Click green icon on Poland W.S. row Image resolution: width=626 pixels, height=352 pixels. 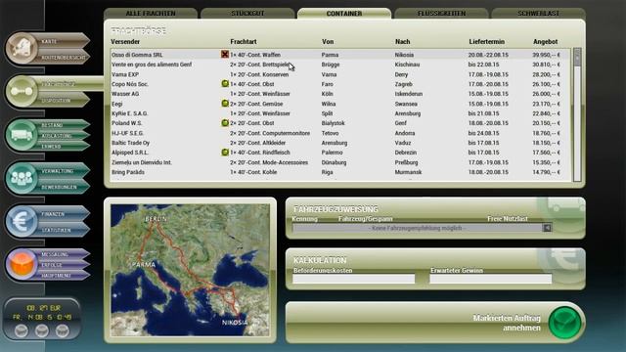coord(225,123)
